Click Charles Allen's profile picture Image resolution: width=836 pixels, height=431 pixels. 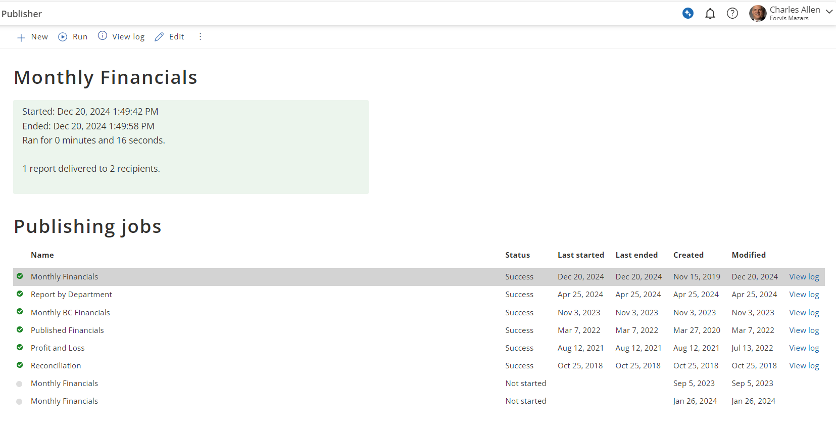(x=757, y=14)
